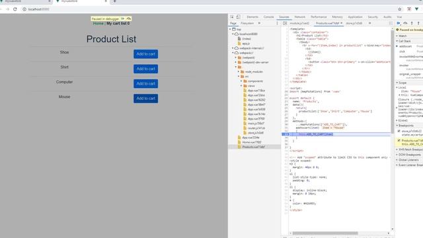Add Mouse to the cart
The image size is (423, 238).
(x=145, y=99)
